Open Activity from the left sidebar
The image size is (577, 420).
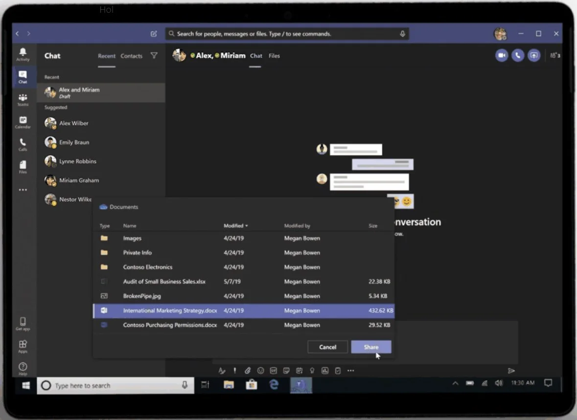click(x=23, y=54)
